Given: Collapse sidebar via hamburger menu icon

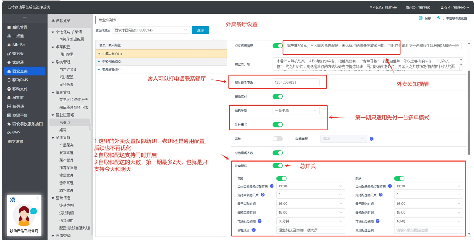Looking at the screenshot, I should (x=25, y=18).
